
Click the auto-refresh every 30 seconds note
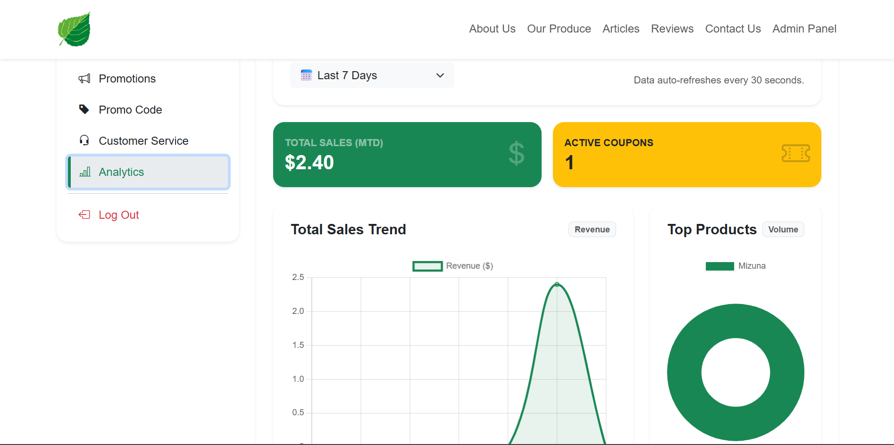point(719,80)
